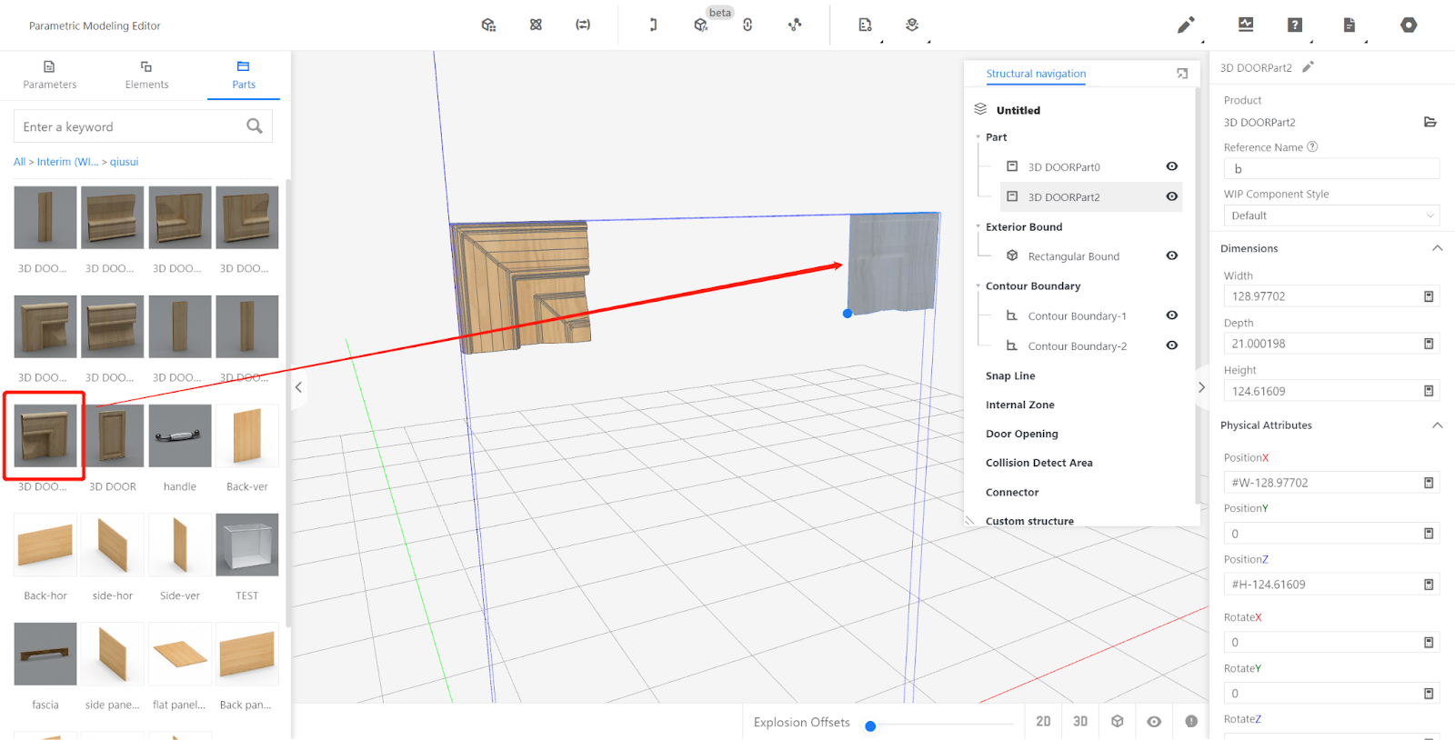
Task: Click the pencil edit tool in top toolbar
Action: [1186, 25]
